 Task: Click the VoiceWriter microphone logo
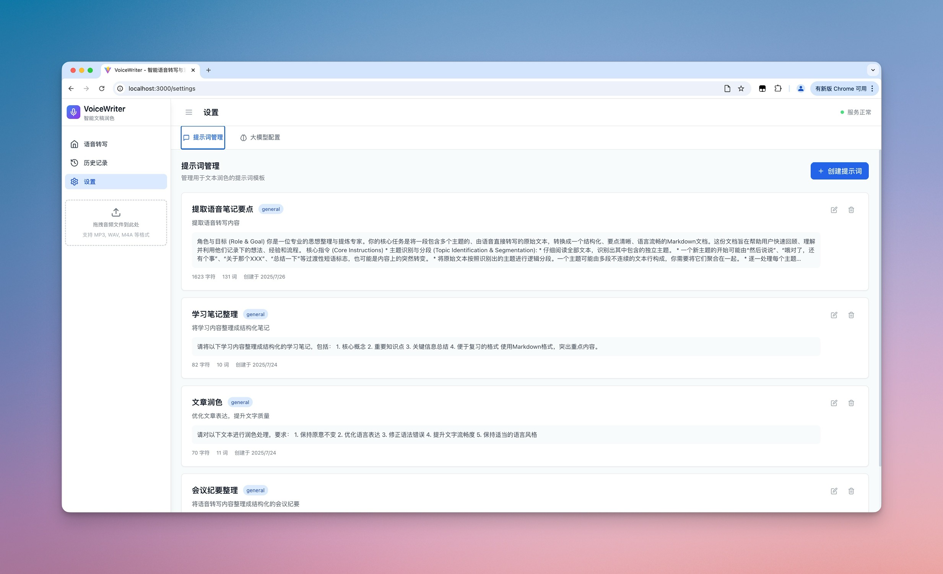pyautogui.click(x=73, y=112)
